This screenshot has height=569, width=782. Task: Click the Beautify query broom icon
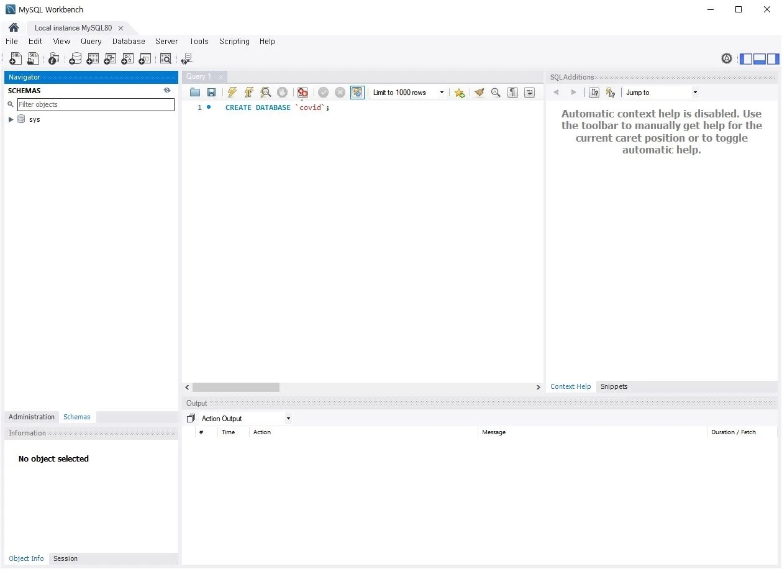pyautogui.click(x=479, y=93)
